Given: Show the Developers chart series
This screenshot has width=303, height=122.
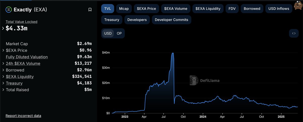Looking at the screenshot, I should point(137,20).
